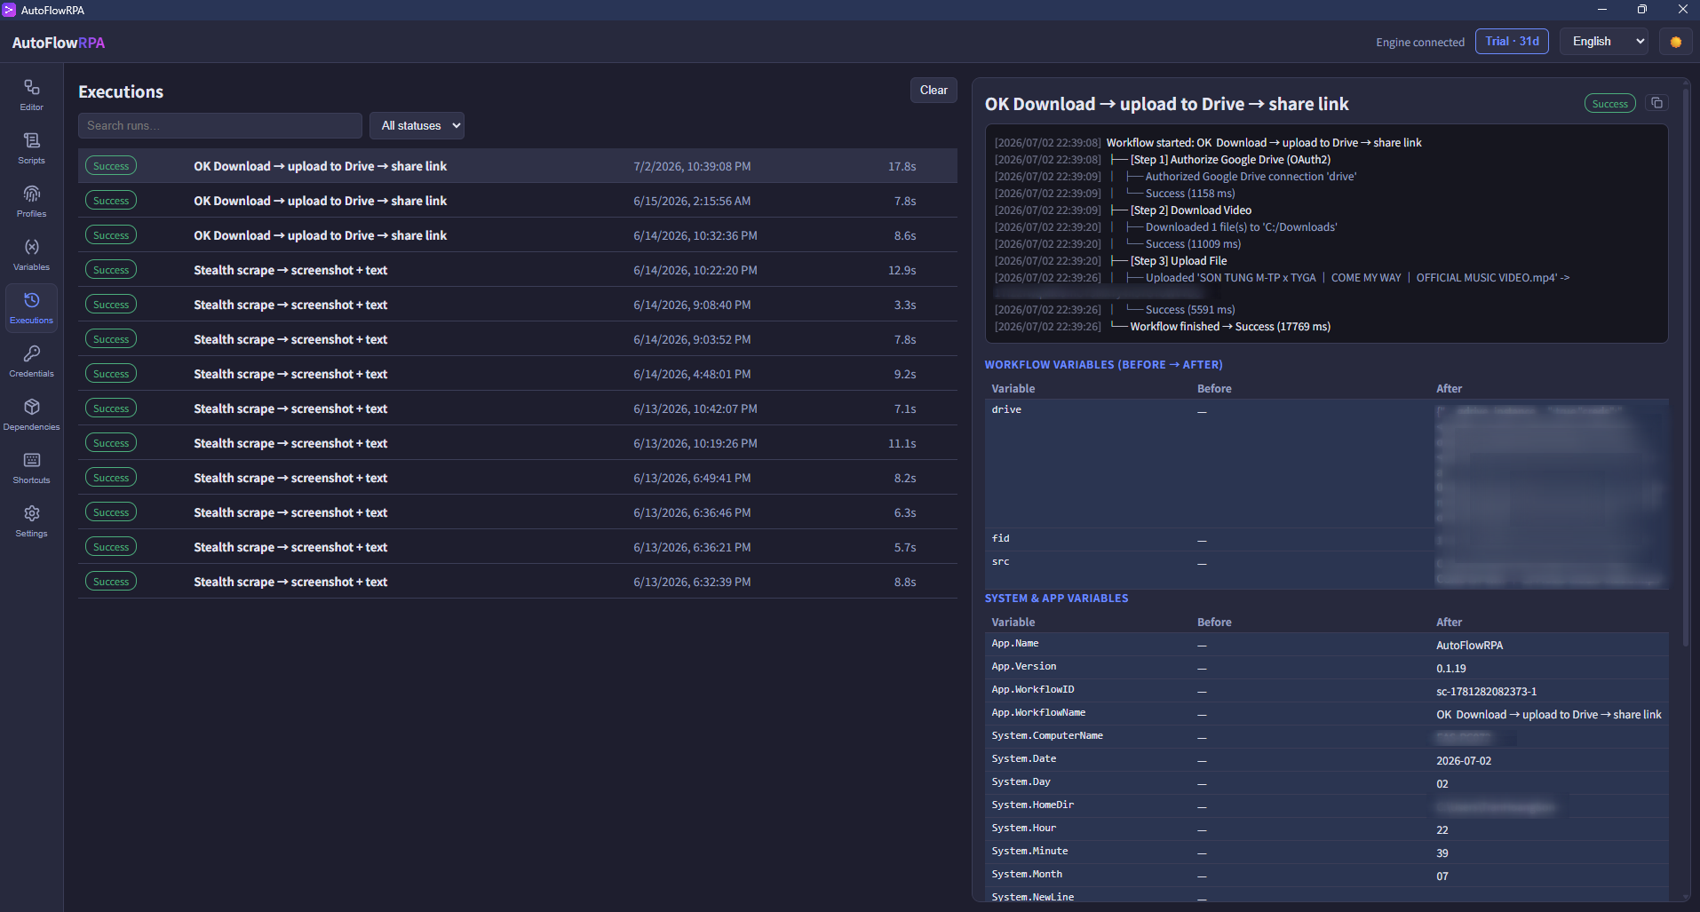Open the Credentials key section
The image size is (1700, 912).
coord(31,361)
